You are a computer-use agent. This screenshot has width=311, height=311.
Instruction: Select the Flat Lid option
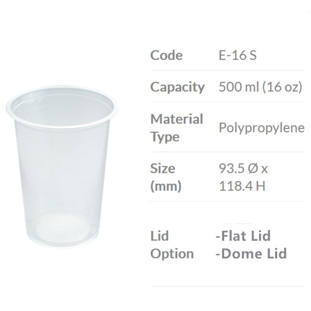tap(243, 235)
